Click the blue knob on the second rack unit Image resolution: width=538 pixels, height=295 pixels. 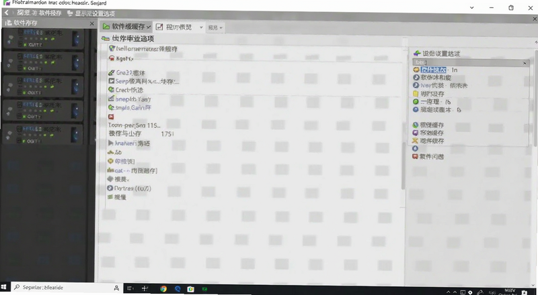click(x=76, y=63)
